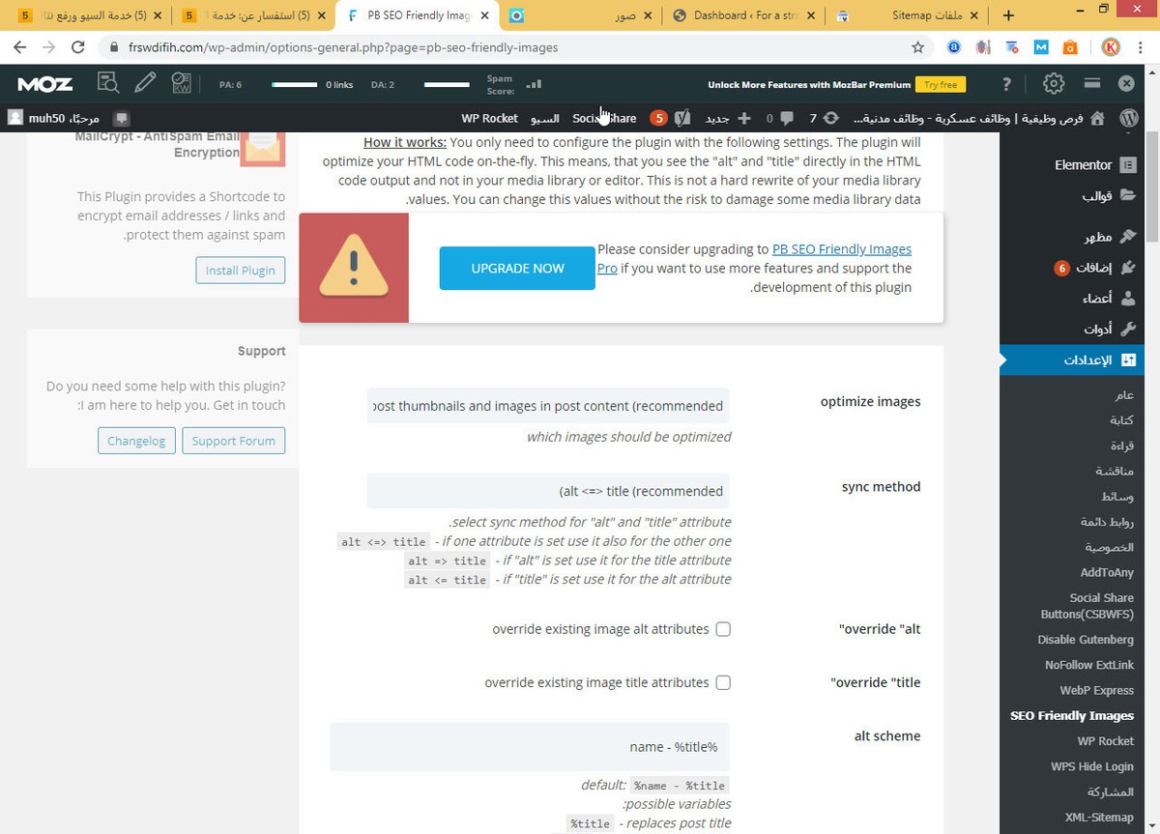Activate the MozBar highlight pencil tool

(145, 84)
